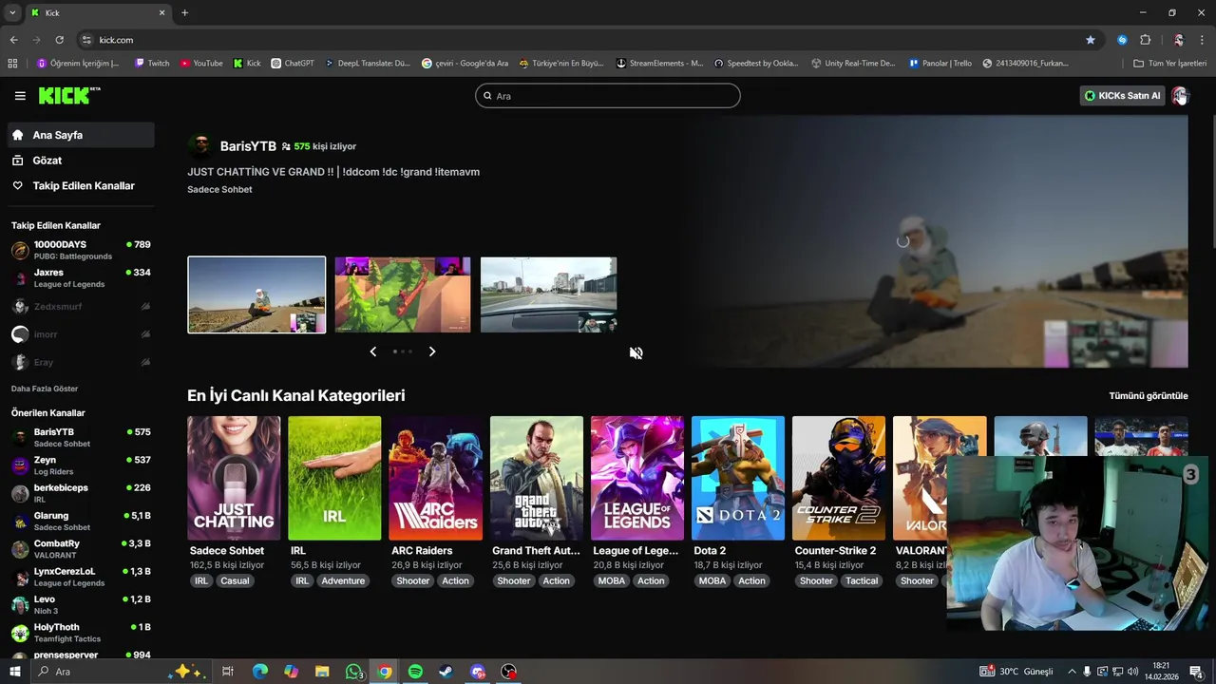Open LynxCerezLoL recommended channel
Image resolution: width=1216 pixels, height=684 pixels.
81,577
